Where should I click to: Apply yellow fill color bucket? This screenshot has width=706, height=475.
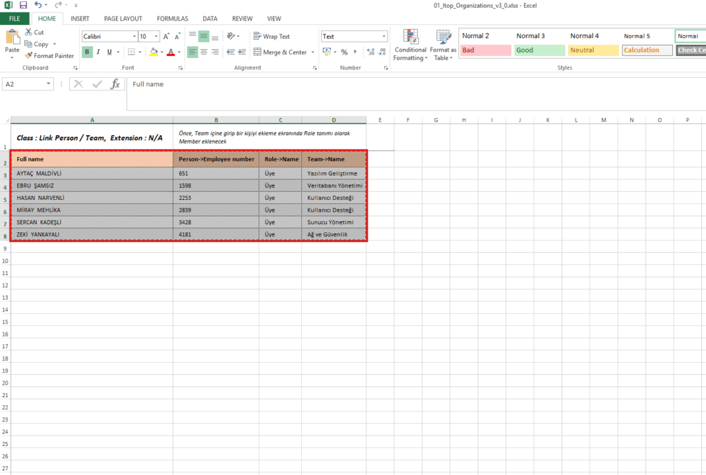(x=154, y=52)
